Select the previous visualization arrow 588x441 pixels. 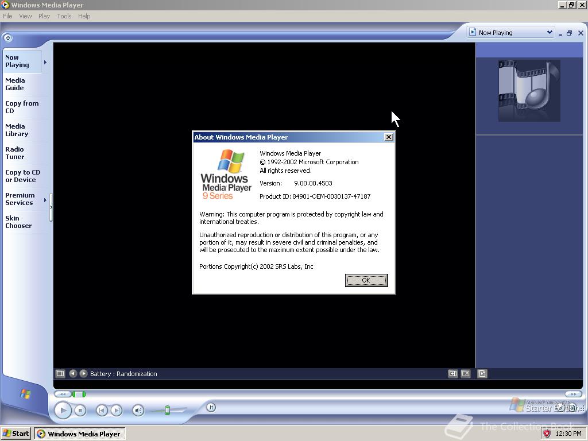click(x=73, y=373)
